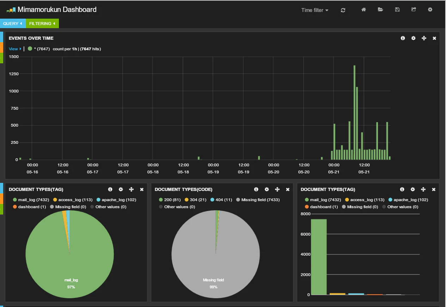Screen dimensions: 446x307
Task: Click dashboard (1) legend in pie panel
Action: pyautogui.click(x=30, y=207)
